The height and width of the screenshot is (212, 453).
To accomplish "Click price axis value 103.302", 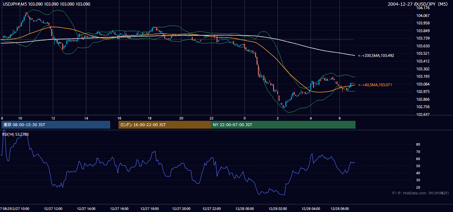I will coord(423,69).
